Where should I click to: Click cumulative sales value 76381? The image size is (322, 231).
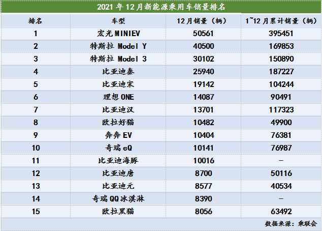[281, 135]
